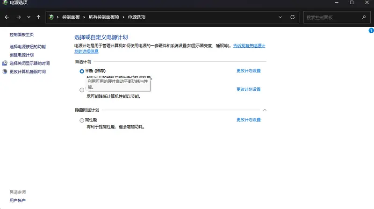The height and width of the screenshot is (209, 374).
Task: Click the 选择或自定义电源计划 heading
Action: pos(101,37)
